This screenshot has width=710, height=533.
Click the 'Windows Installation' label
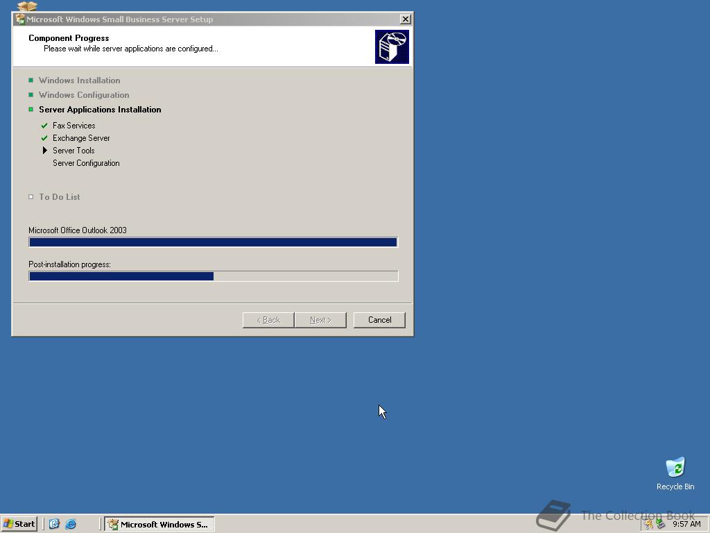79,81
